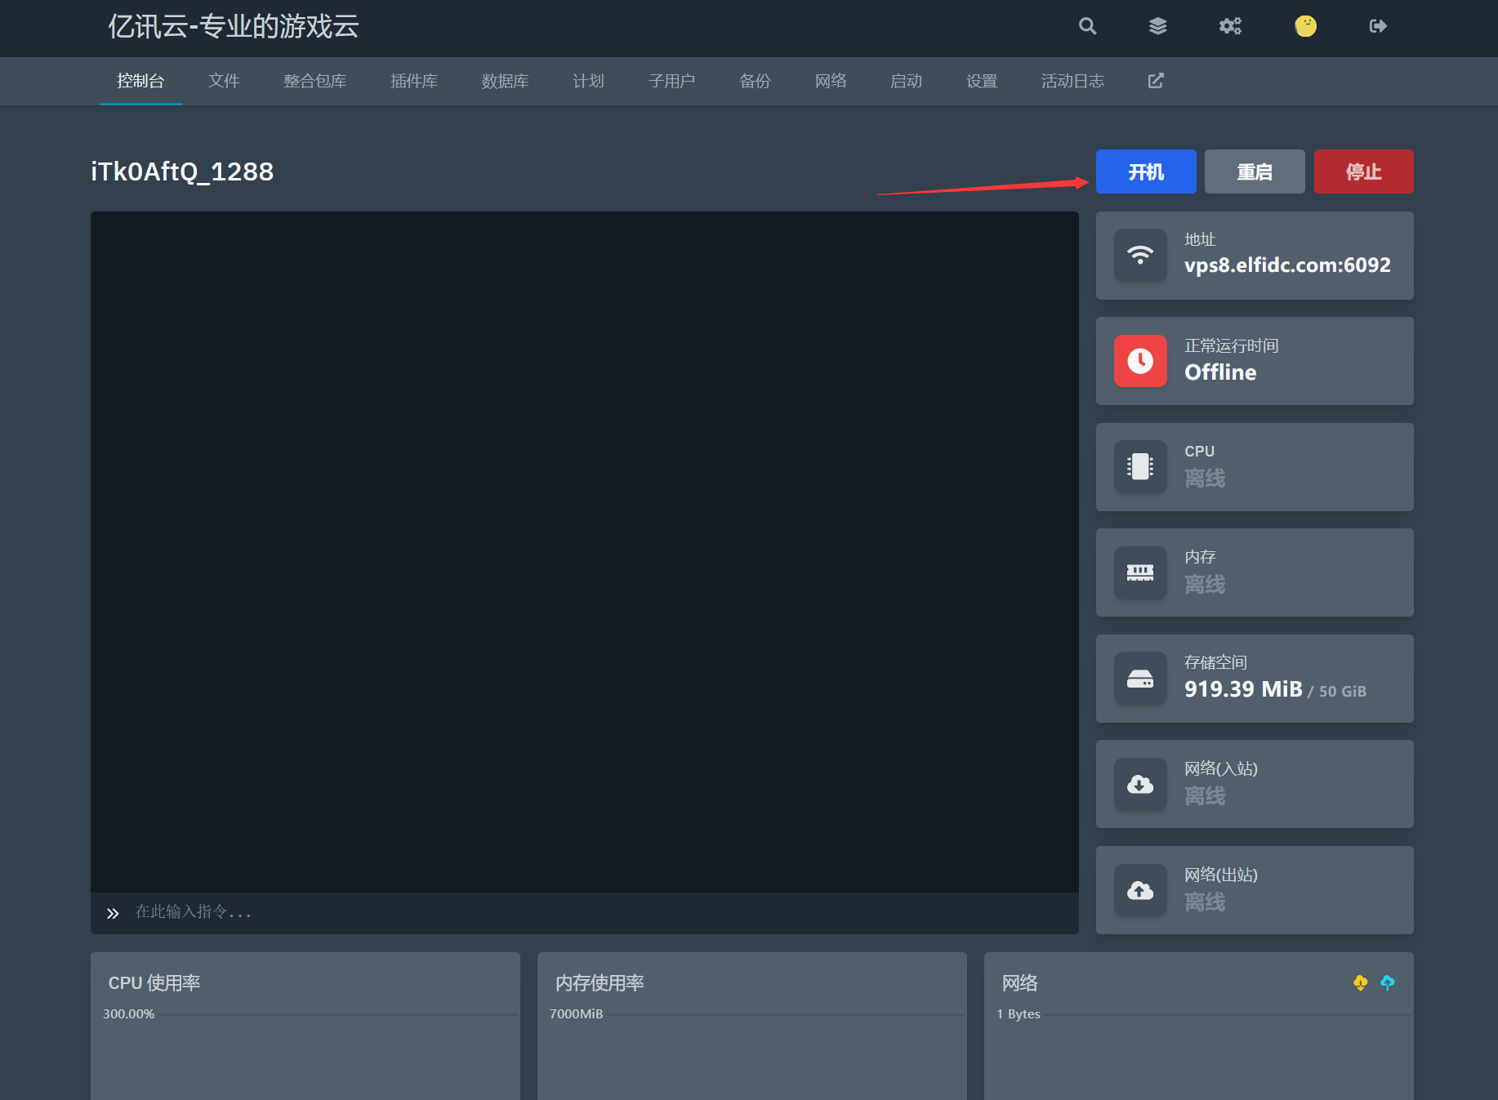Click the wifi icon beside the address

(x=1140, y=256)
